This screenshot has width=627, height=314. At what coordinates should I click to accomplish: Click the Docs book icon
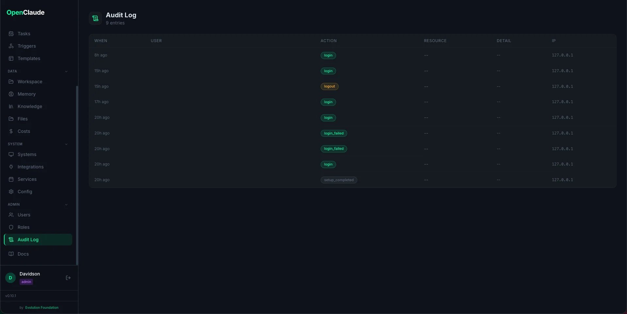[x=11, y=254]
